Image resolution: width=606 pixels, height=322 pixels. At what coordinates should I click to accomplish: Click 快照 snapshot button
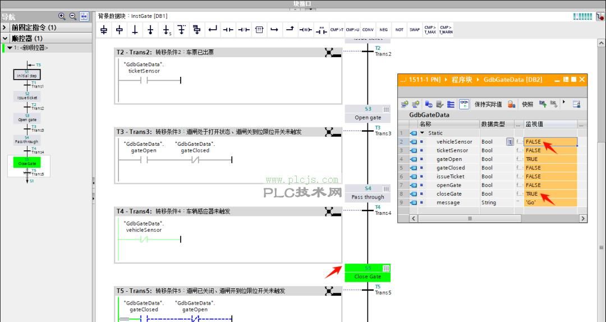(x=527, y=104)
